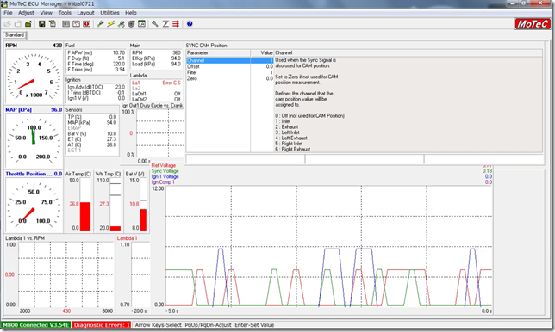Click the blue help question mark icon

190,24
